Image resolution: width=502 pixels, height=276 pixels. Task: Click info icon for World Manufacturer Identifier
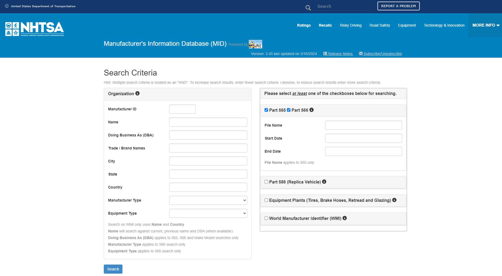click(x=344, y=218)
